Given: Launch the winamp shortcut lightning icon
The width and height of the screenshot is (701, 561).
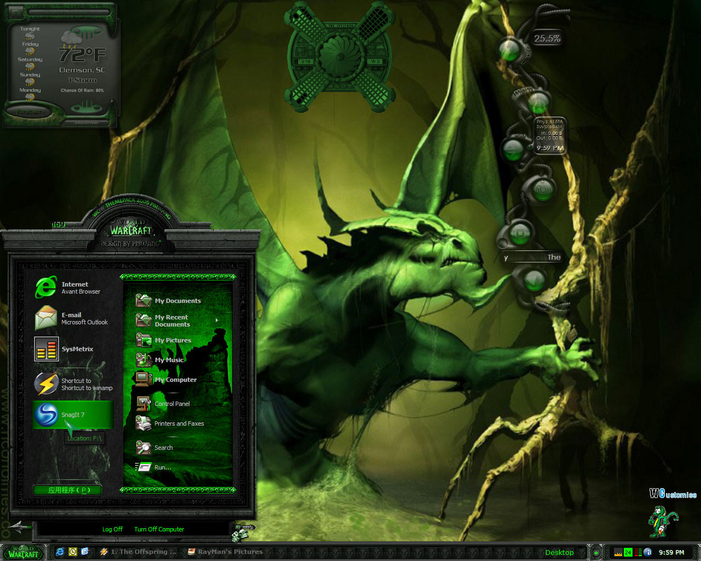Looking at the screenshot, I should (x=47, y=383).
